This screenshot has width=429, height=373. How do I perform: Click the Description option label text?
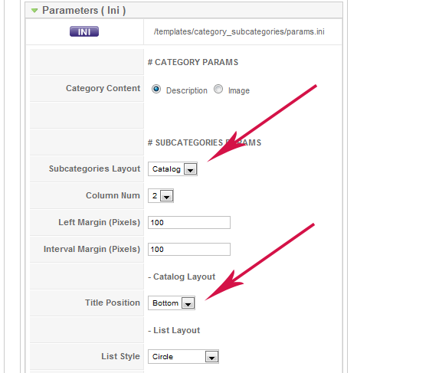coord(187,90)
